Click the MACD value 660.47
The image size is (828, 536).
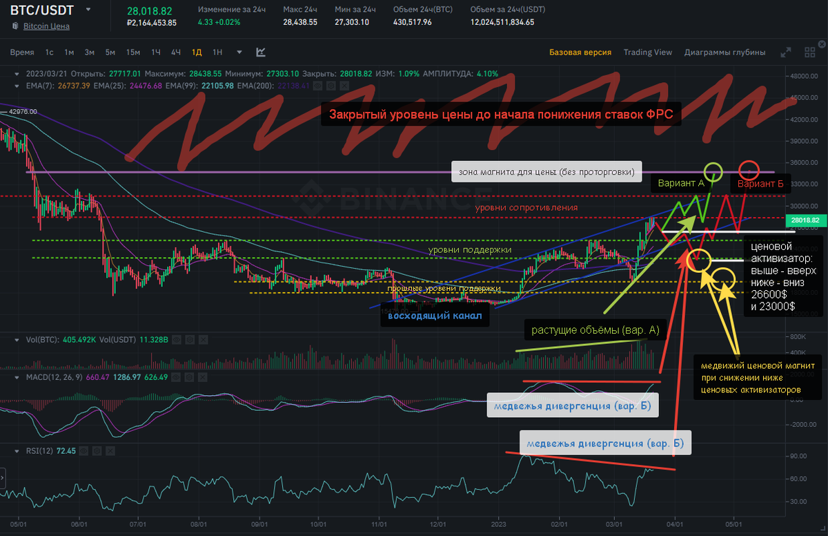click(97, 377)
